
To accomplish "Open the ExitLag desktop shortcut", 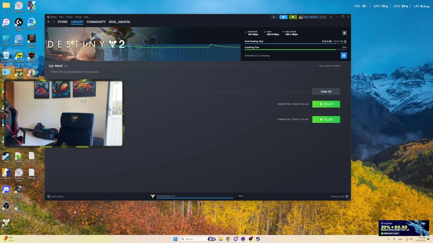I will click(31, 7).
